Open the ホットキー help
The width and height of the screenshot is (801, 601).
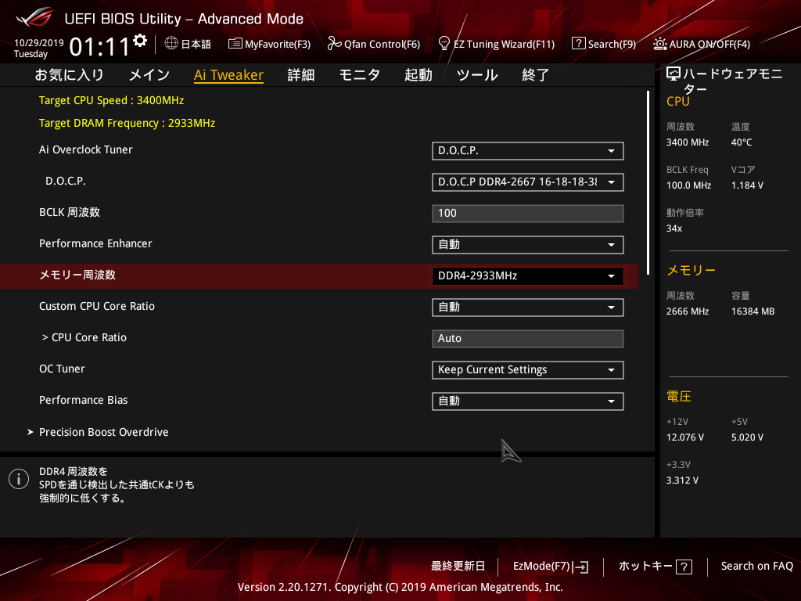(x=645, y=567)
